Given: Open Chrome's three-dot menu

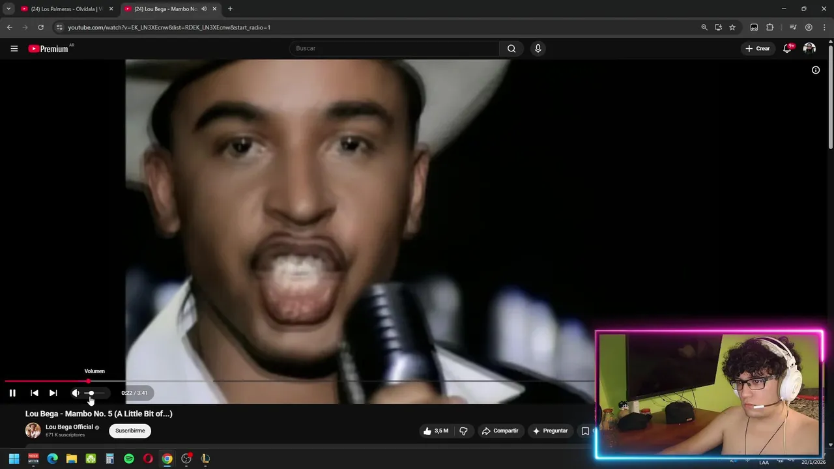Looking at the screenshot, I should coord(825,27).
